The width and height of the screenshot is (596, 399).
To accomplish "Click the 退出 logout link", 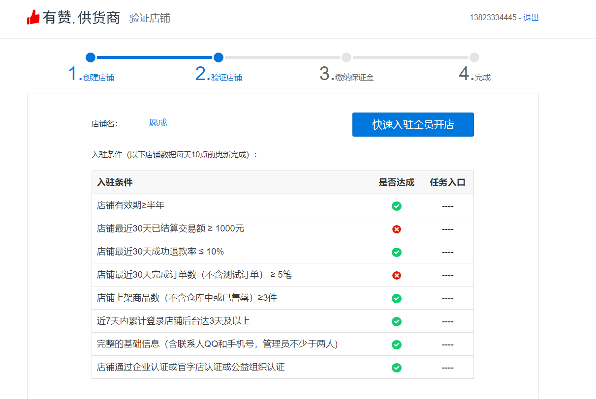I will [x=531, y=18].
